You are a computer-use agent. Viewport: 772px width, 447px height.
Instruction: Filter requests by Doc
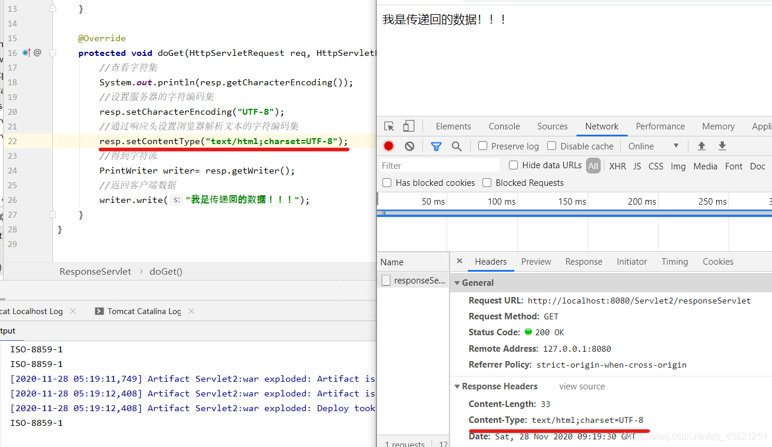[758, 166]
